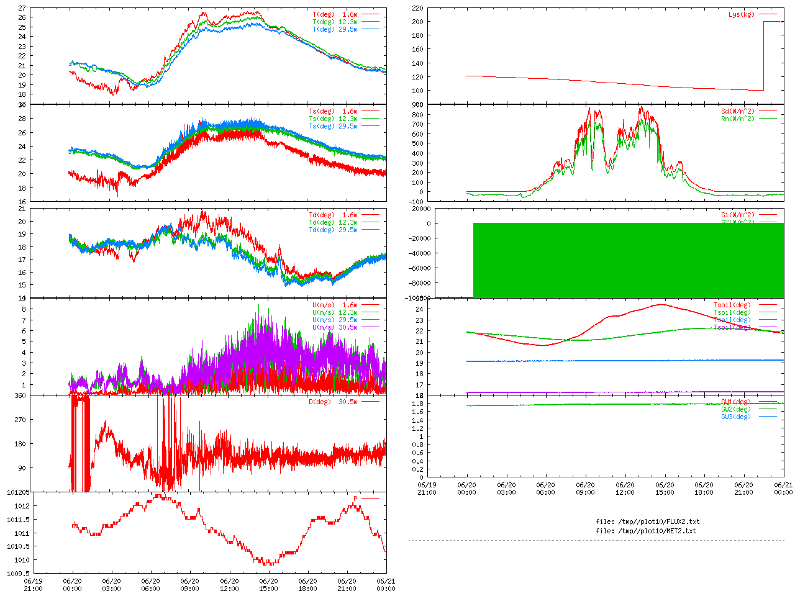Choose the 'GW3(deg)' legend label

pos(736,417)
